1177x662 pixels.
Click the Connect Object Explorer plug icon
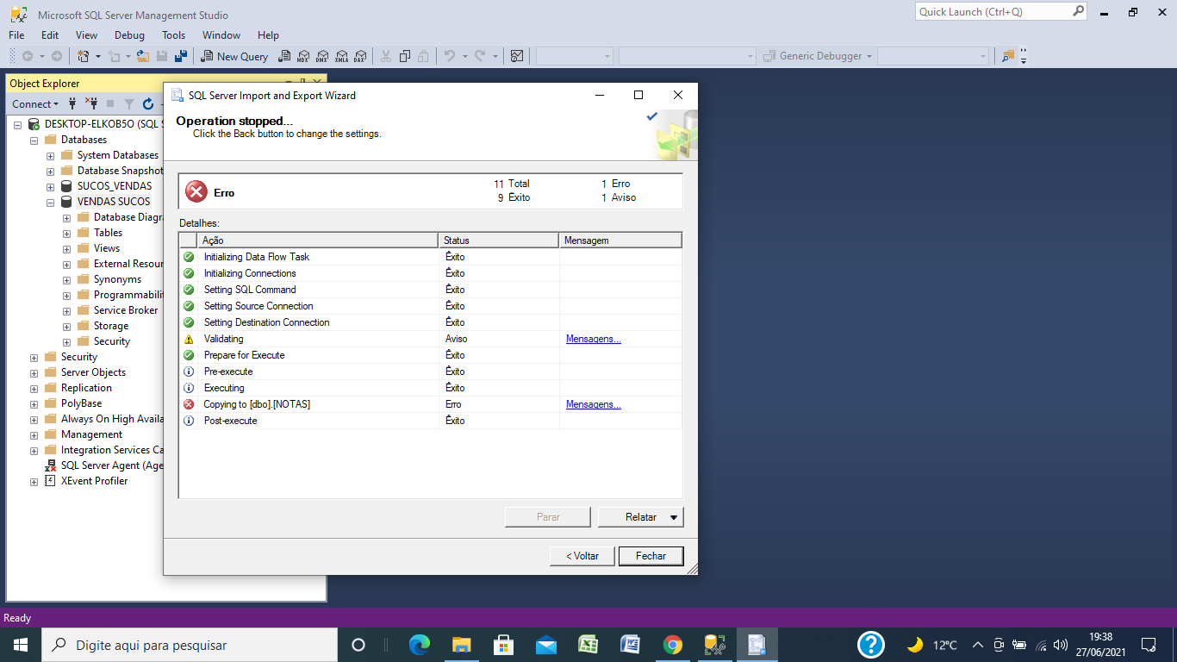pos(72,103)
